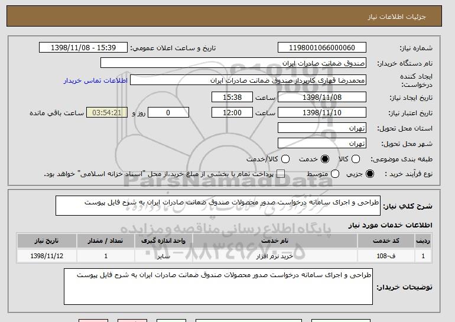The height and width of the screenshot is (322, 455).
Task: Click the واحد اندازه گیری column header
Action: 163,241
